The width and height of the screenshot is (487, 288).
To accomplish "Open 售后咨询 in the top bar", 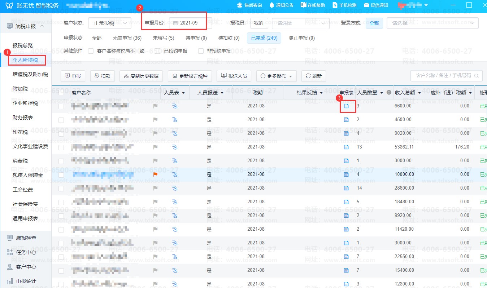I will click(249, 5).
